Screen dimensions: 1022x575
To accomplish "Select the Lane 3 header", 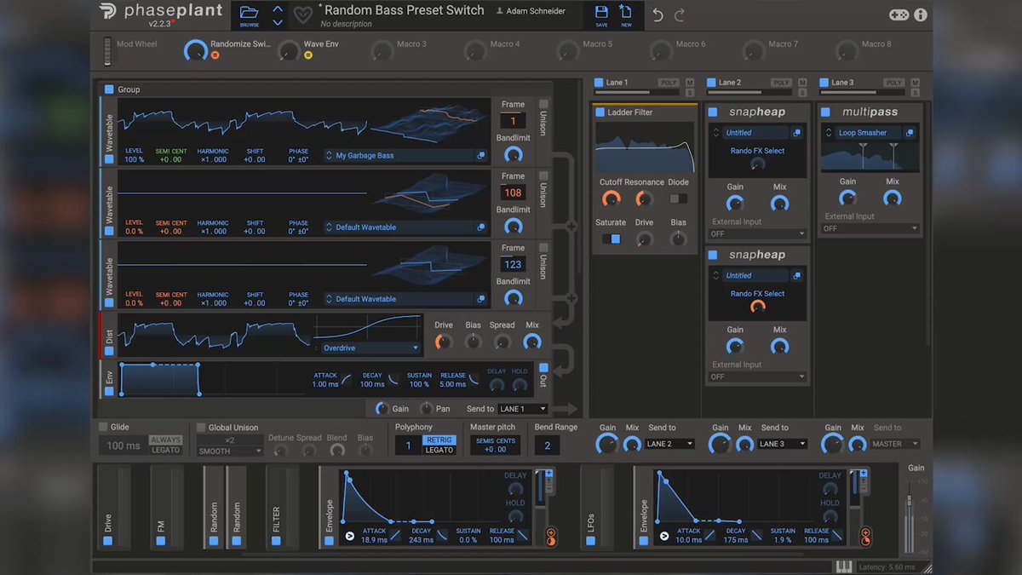I will click(842, 83).
